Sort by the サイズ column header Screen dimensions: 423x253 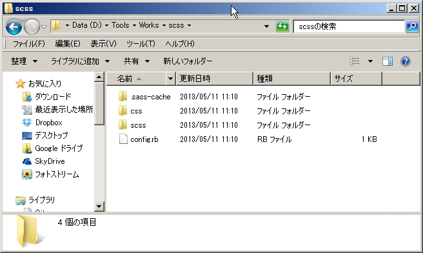[x=357, y=79]
